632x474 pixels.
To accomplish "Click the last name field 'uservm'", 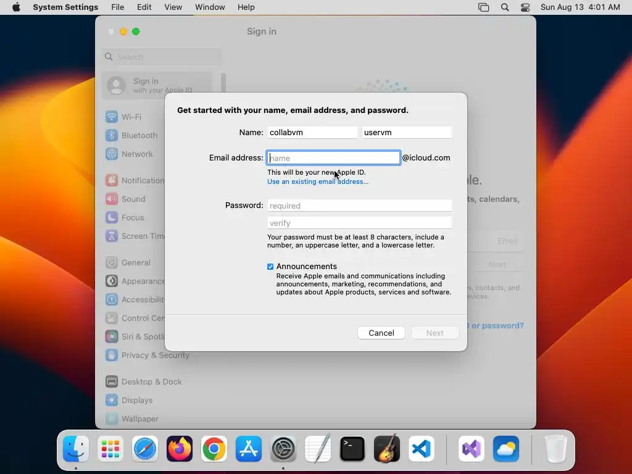I will 407,132.
